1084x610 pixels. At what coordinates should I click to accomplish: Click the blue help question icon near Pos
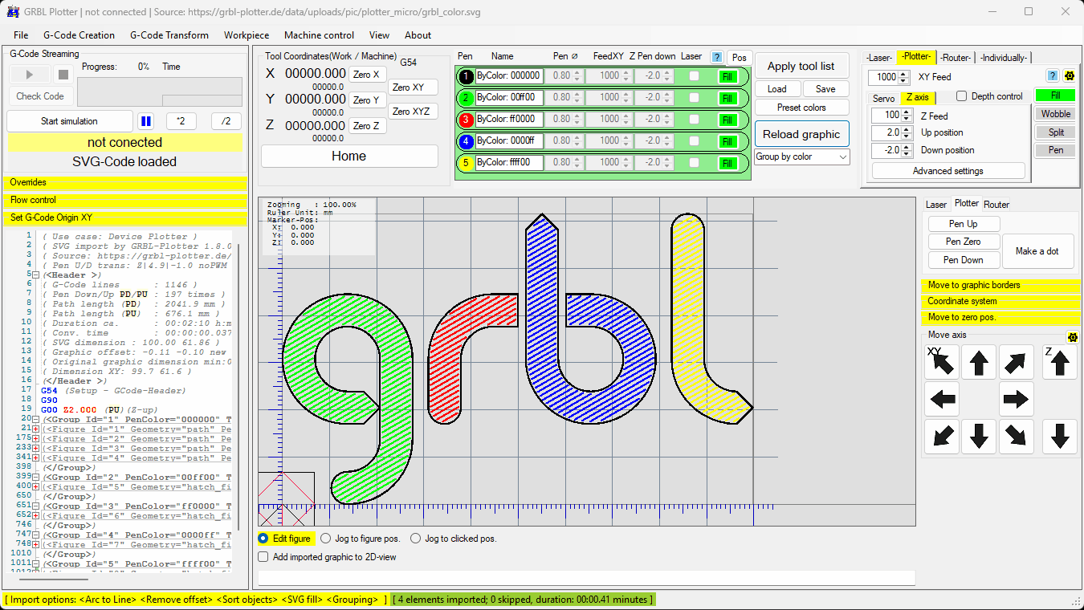717,57
